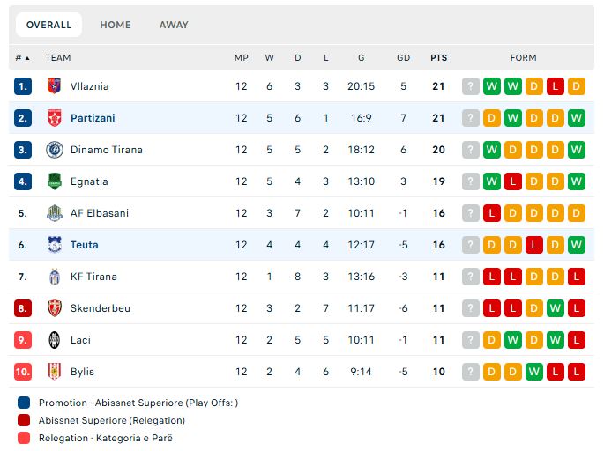Click the upcoming match '?' for Egnatia
This screenshot has height=451, width=604.
click(471, 181)
